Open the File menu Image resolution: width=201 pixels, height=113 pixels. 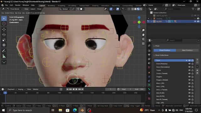coord(6,5)
